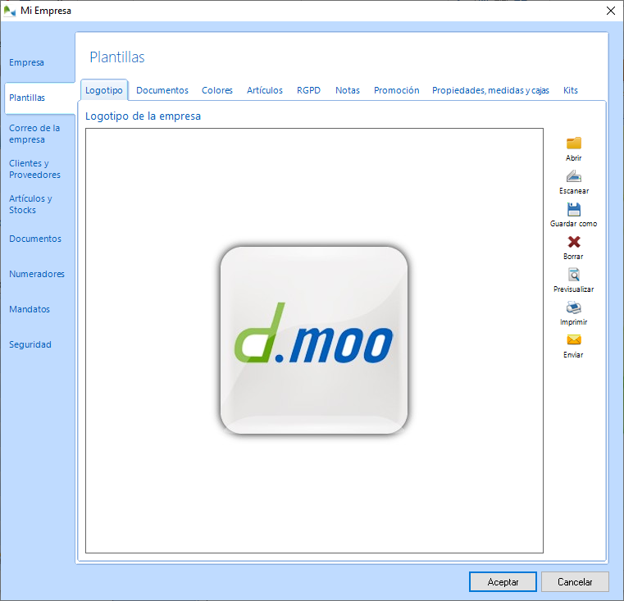This screenshot has width=624, height=601.
Task: Open Correo de la empresa section
Action: [34, 134]
